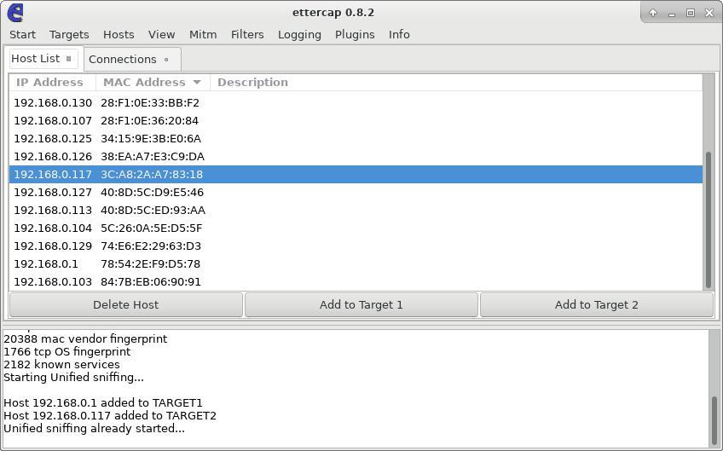Click log line '20388 mac vendor fingerprint'
The image size is (723, 451).
pyautogui.click(x=85, y=339)
